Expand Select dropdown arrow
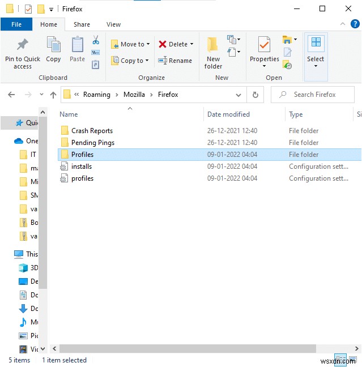Image resolution: width=362 pixels, height=367 pixels. (x=316, y=66)
